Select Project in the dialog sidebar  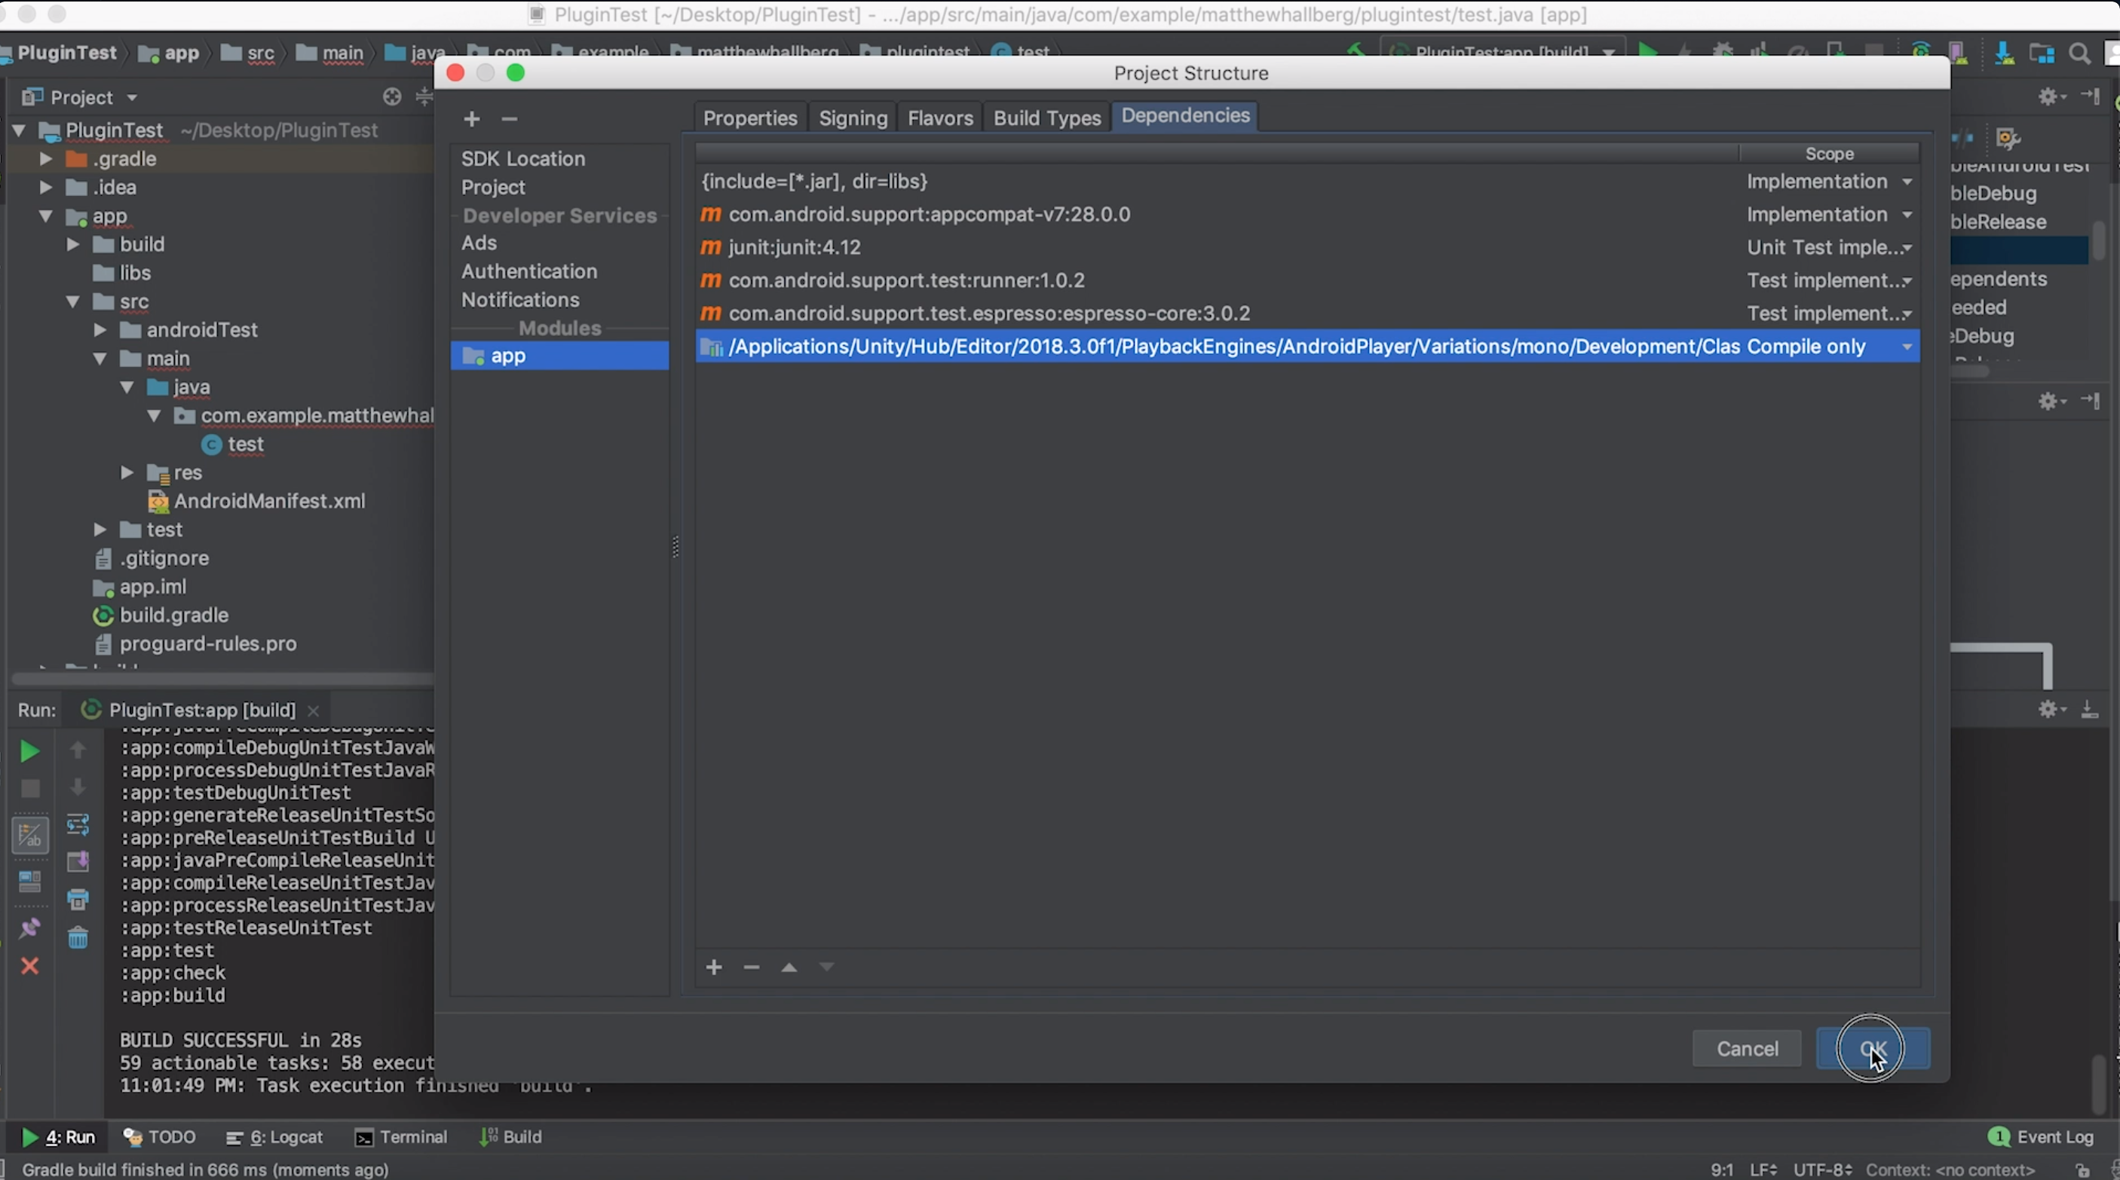tap(493, 188)
